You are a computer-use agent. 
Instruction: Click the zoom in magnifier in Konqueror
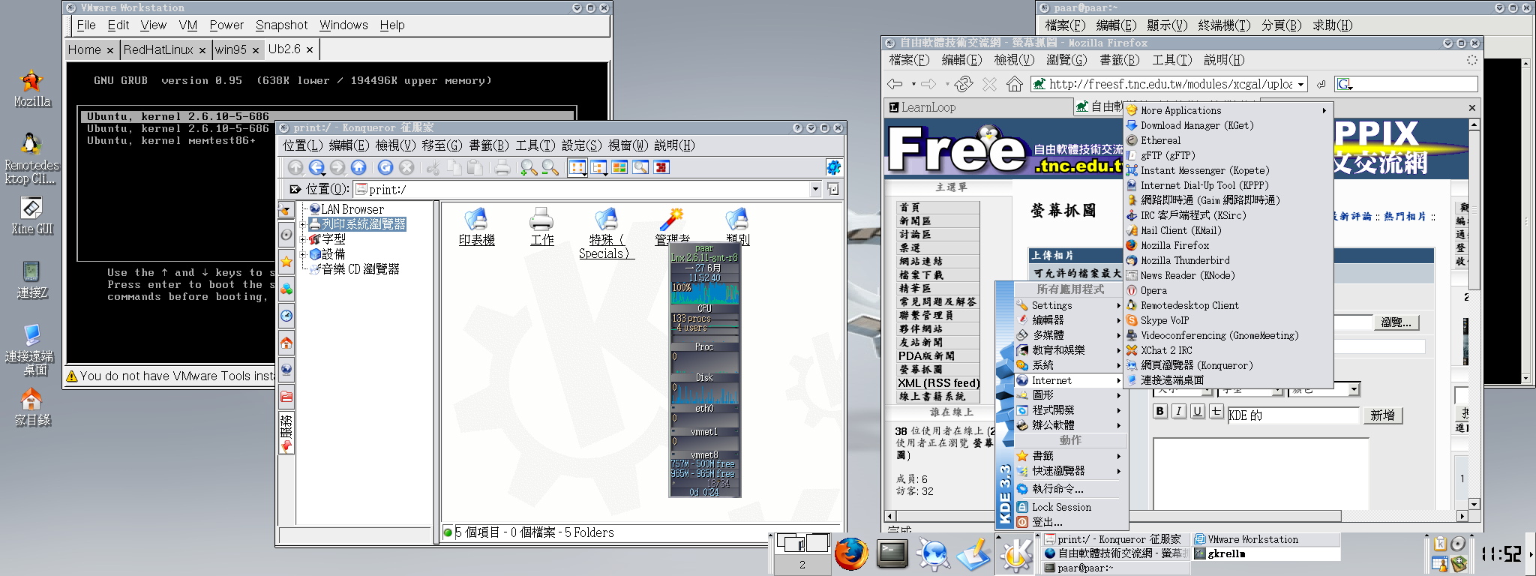[529, 168]
